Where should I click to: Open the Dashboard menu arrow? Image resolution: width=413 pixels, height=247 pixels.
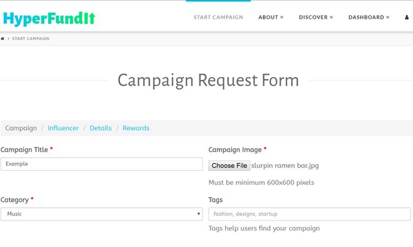click(388, 17)
